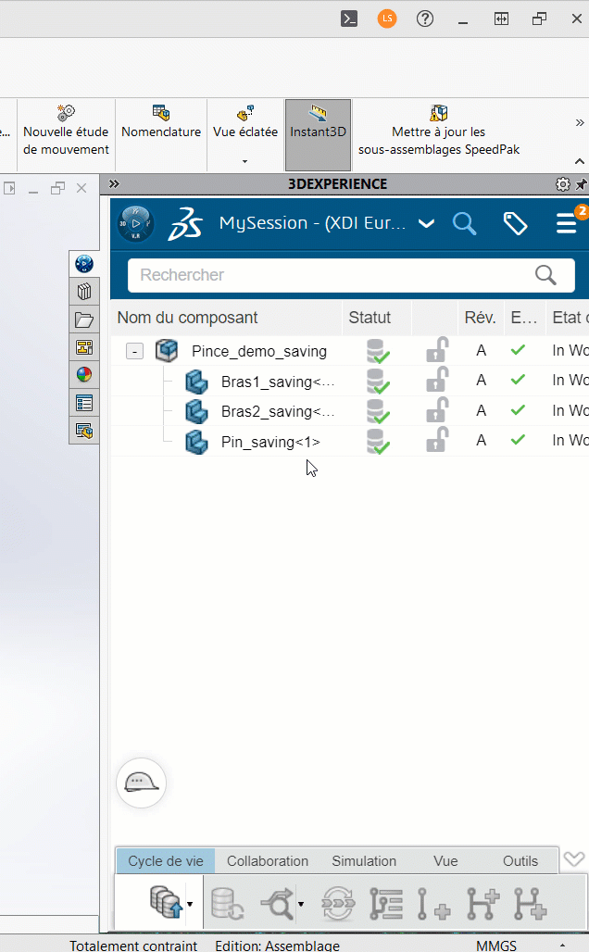Click the search magnifier in header
589x952 pixels.
464,223
